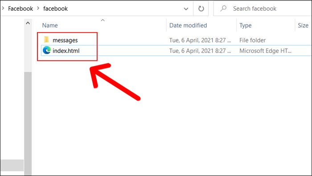Screen dimensions: 312x176
Task: Navigate to the Facebook breadcrumb
Action: (21, 8)
